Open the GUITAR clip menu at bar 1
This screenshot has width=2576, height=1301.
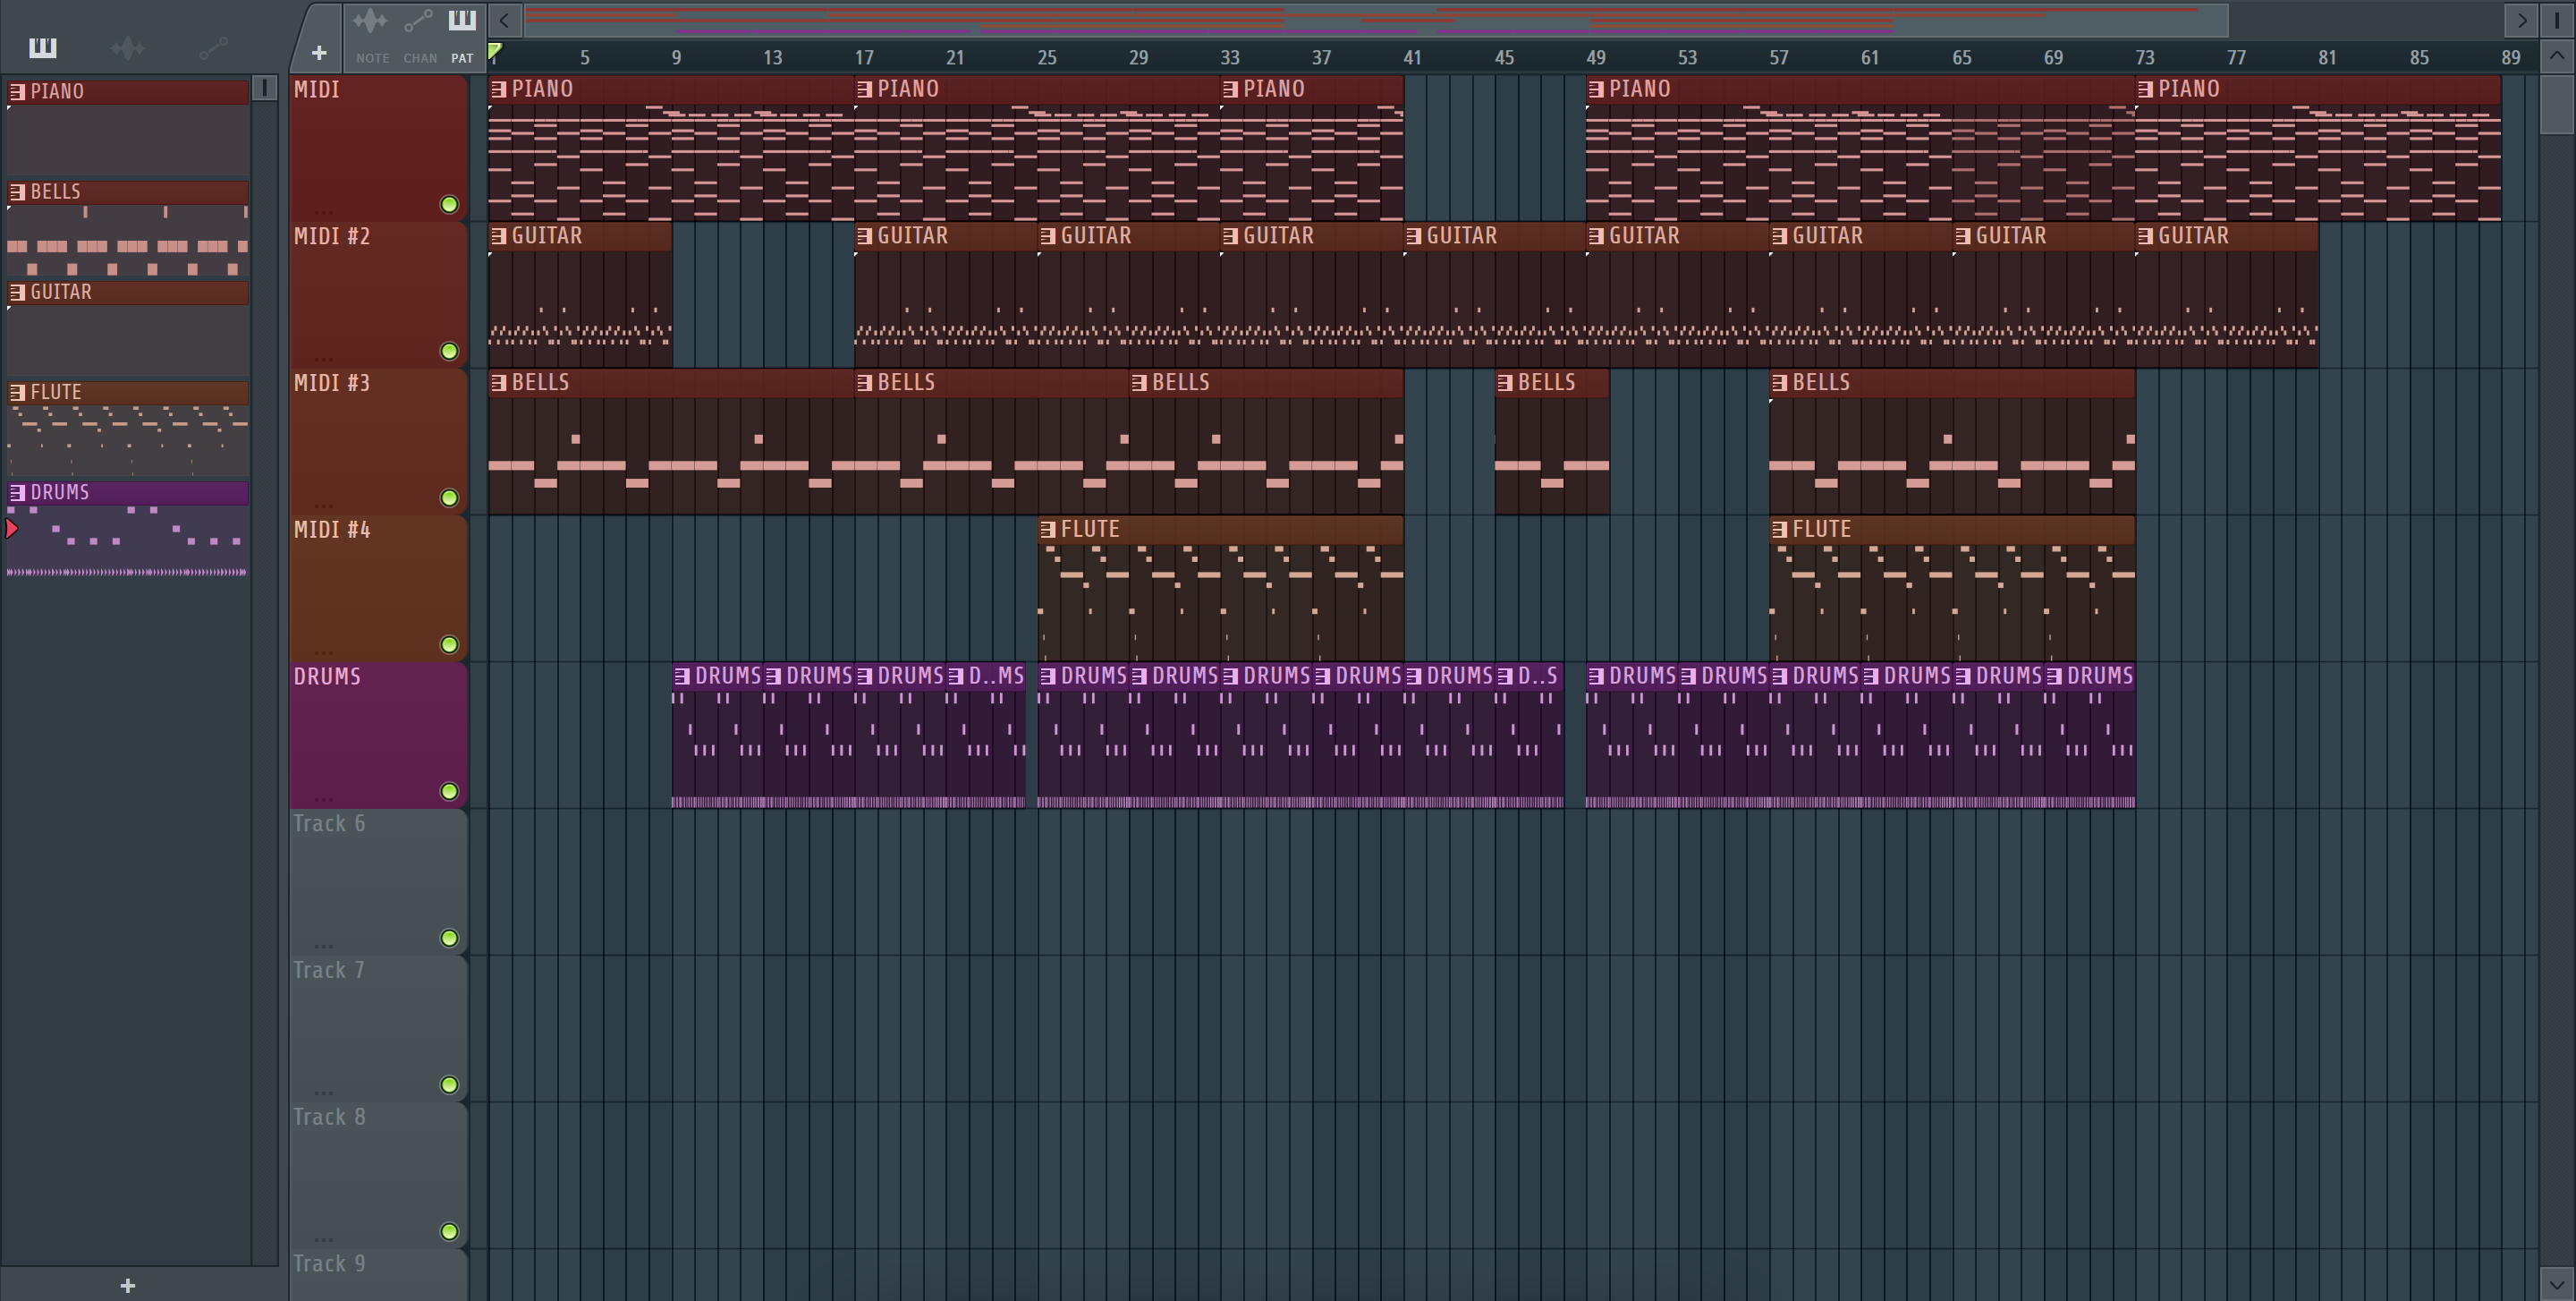(x=499, y=236)
